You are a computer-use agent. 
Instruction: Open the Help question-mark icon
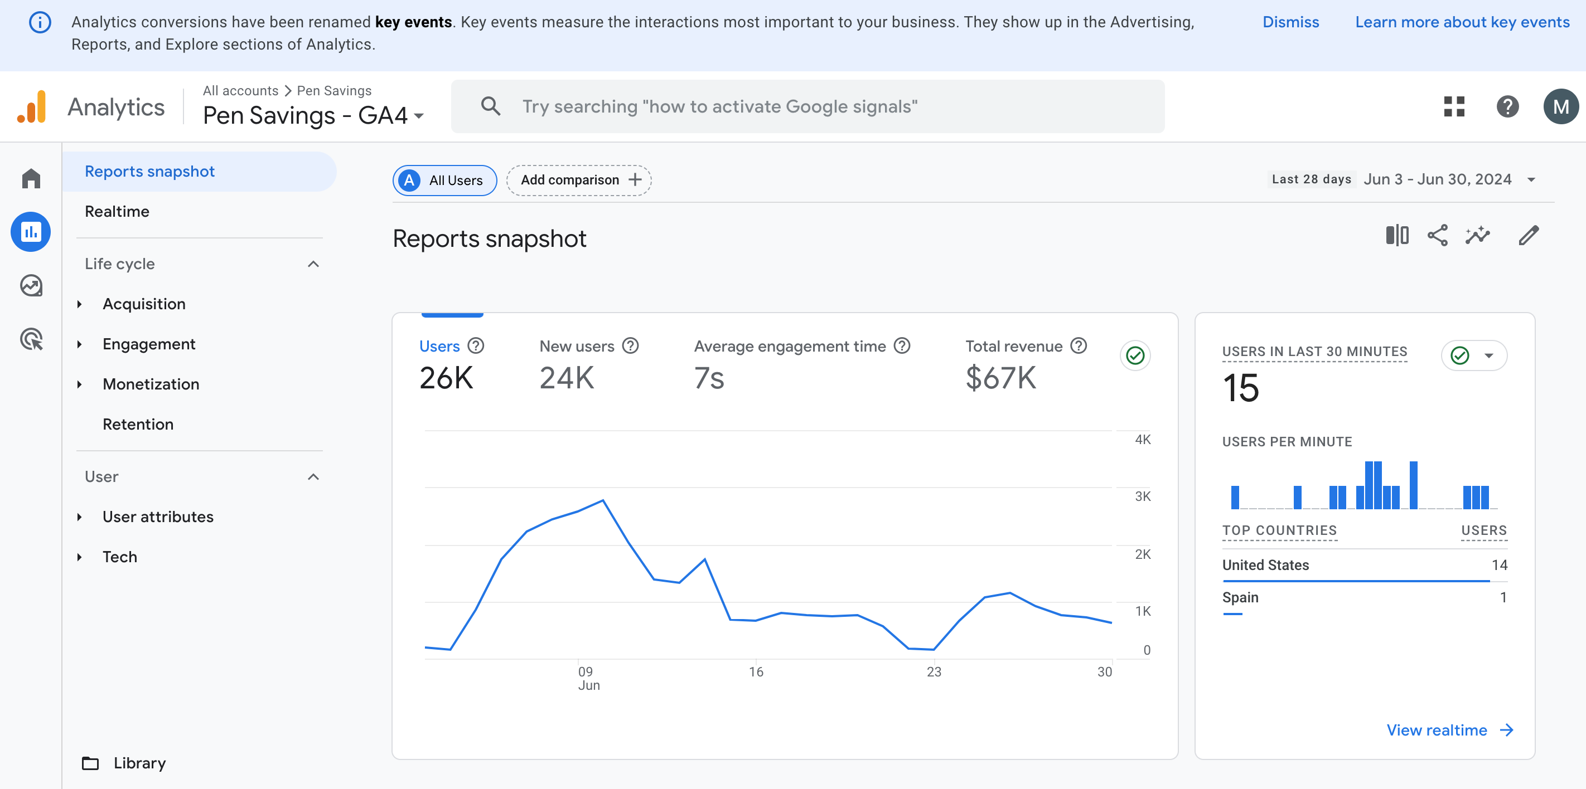coord(1507,106)
